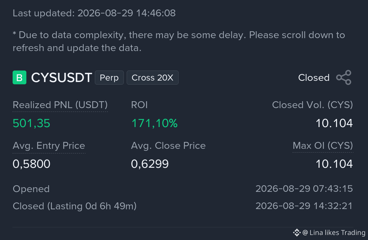Click the Closed (Lasting 0d 6h 49m) row
Screen dimensions: 368x240
click(x=183, y=206)
